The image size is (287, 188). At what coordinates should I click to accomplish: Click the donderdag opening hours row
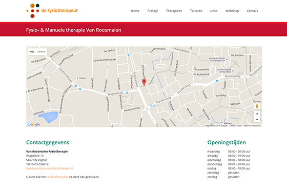(229, 164)
